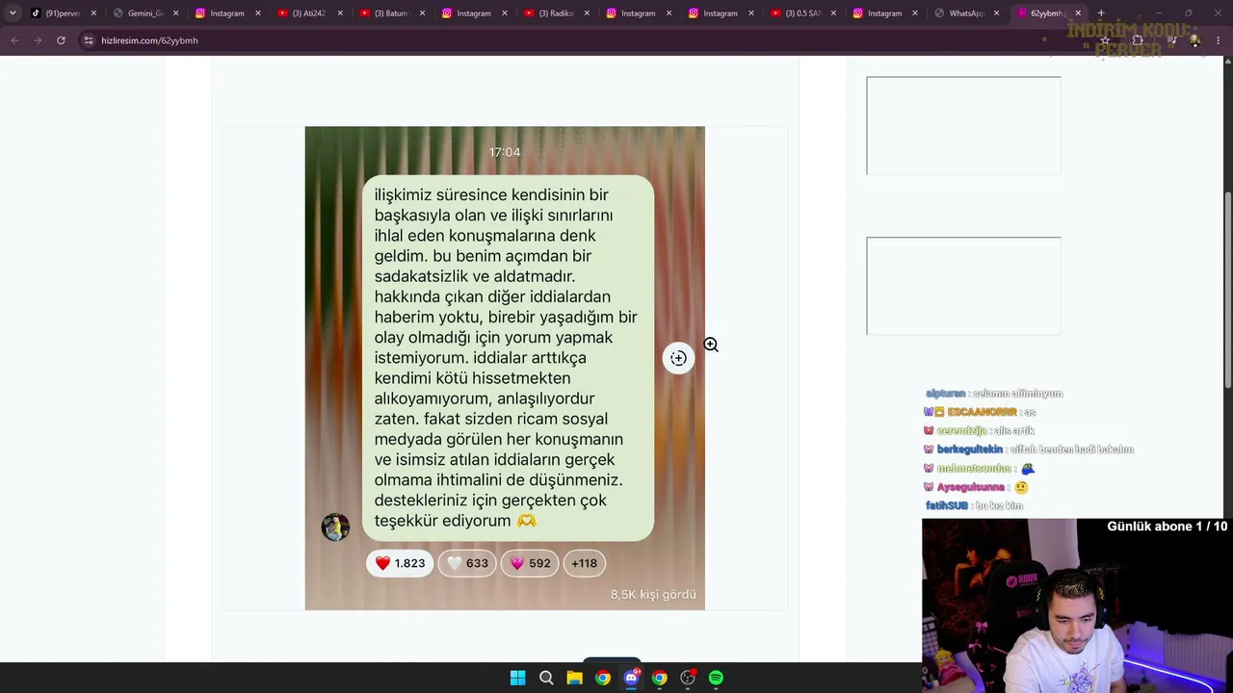Click the uploaded story screenshot image

click(x=505, y=369)
